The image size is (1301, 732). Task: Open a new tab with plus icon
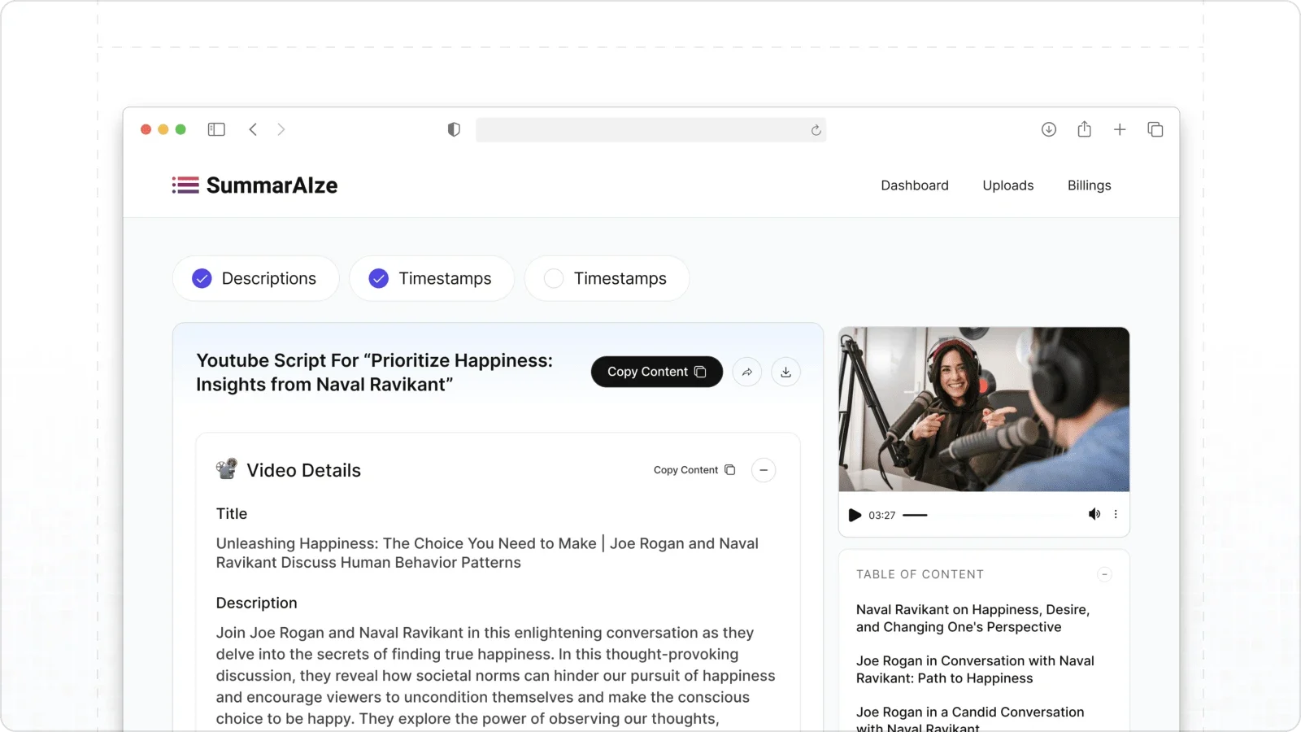pyautogui.click(x=1120, y=129)
